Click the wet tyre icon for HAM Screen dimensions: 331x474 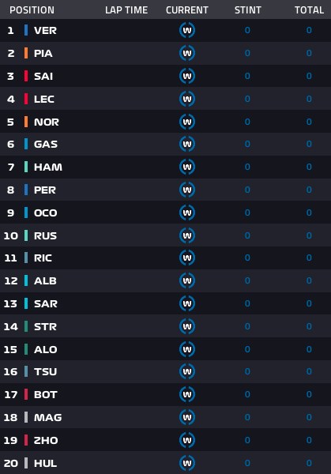[187, 167]
